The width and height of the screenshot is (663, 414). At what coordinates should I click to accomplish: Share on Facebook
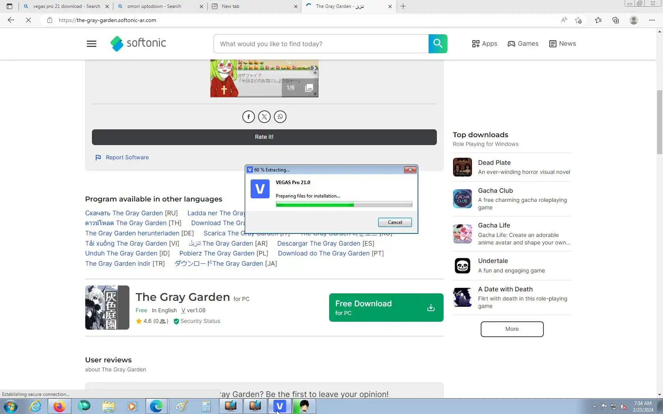[249, 117]
